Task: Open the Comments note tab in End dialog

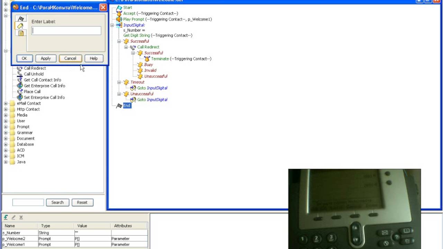Action: point(21,33)
